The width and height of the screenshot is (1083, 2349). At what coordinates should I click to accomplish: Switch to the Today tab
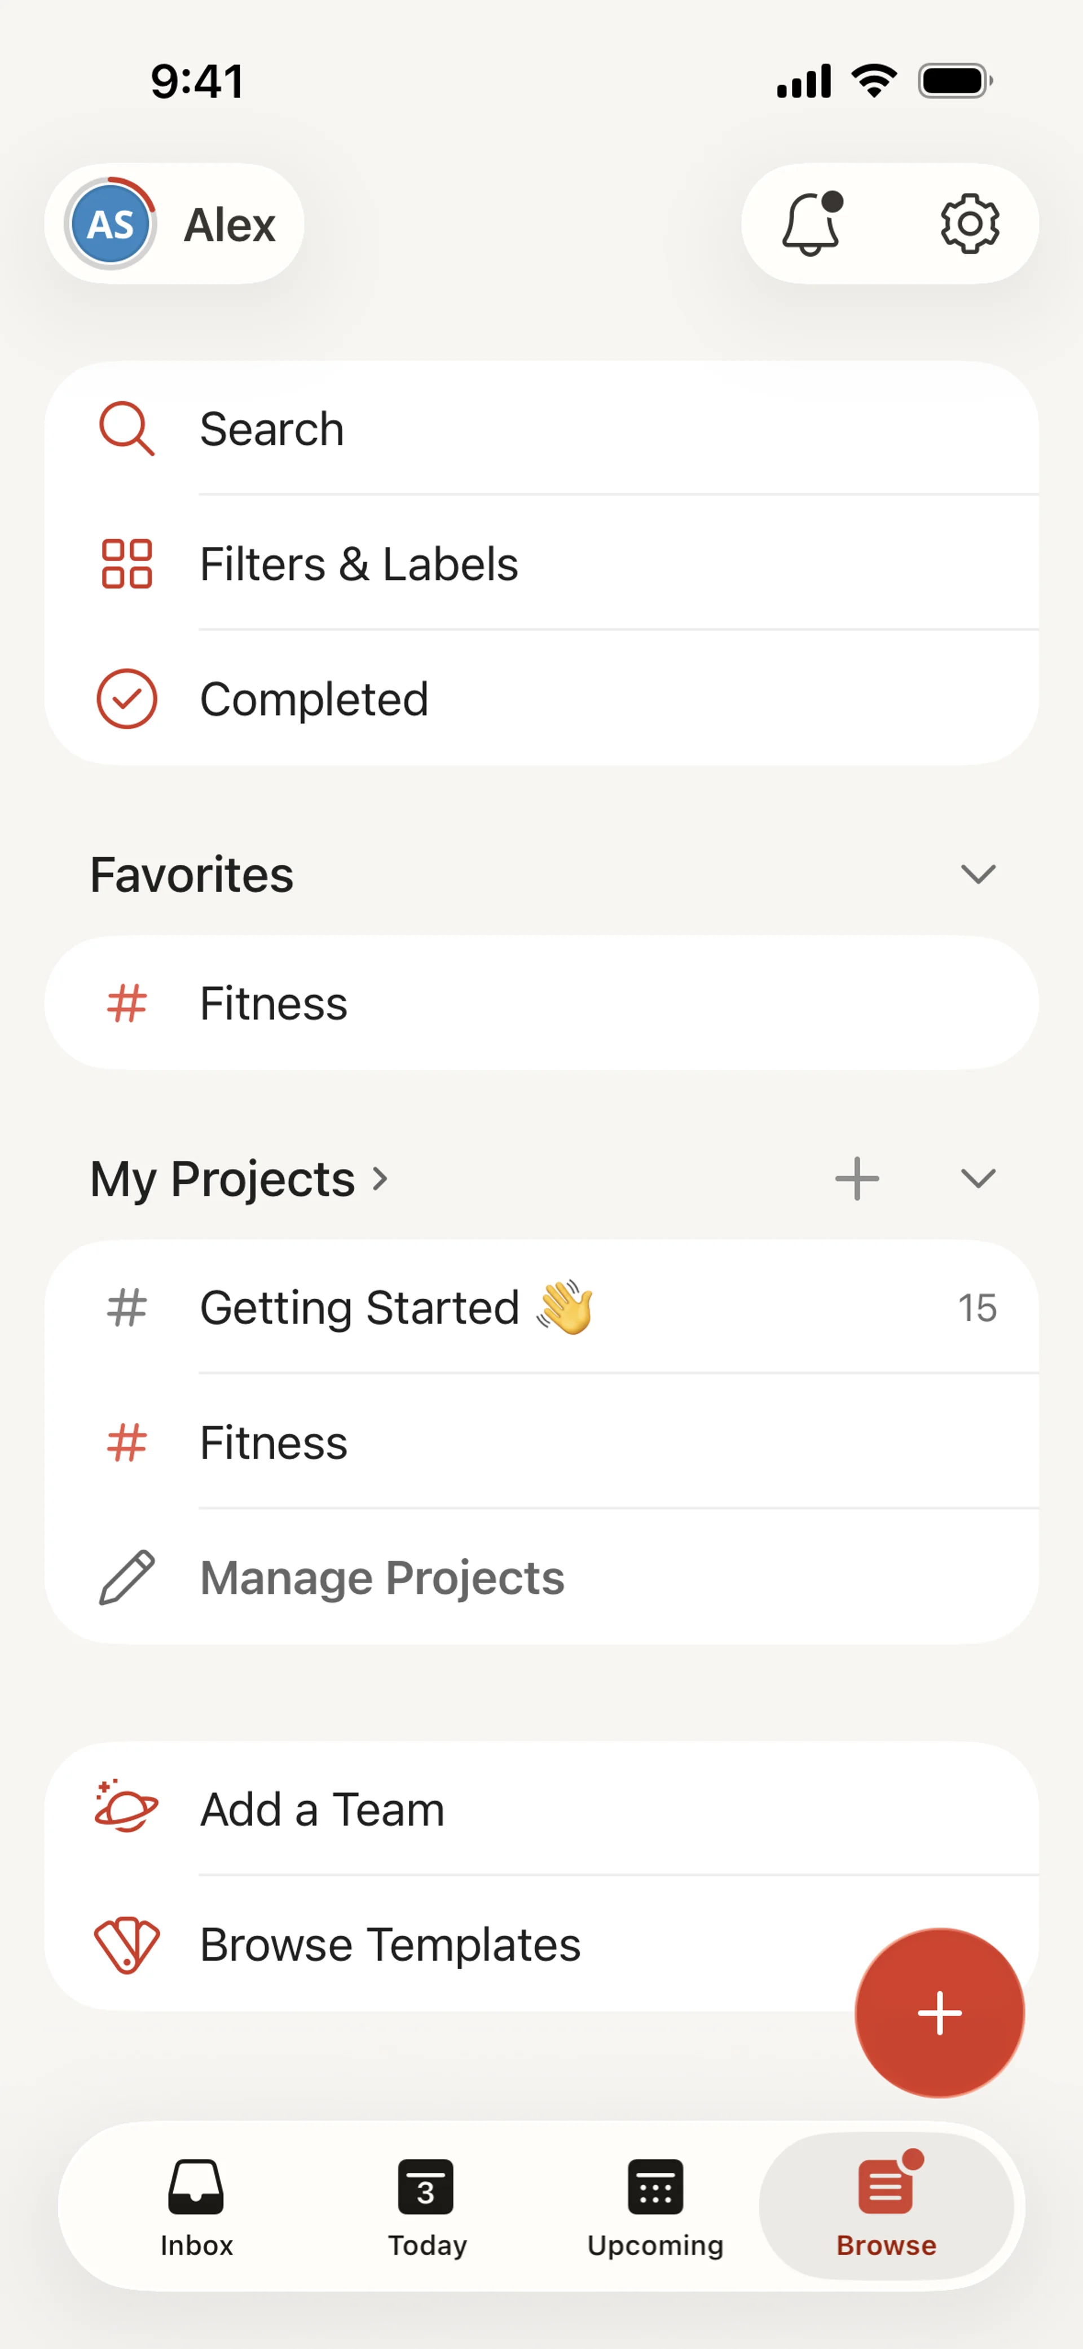point(426,2205)
